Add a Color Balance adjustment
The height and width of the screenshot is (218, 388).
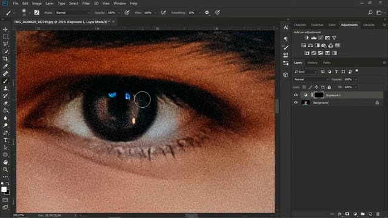(x=310, y=45)
